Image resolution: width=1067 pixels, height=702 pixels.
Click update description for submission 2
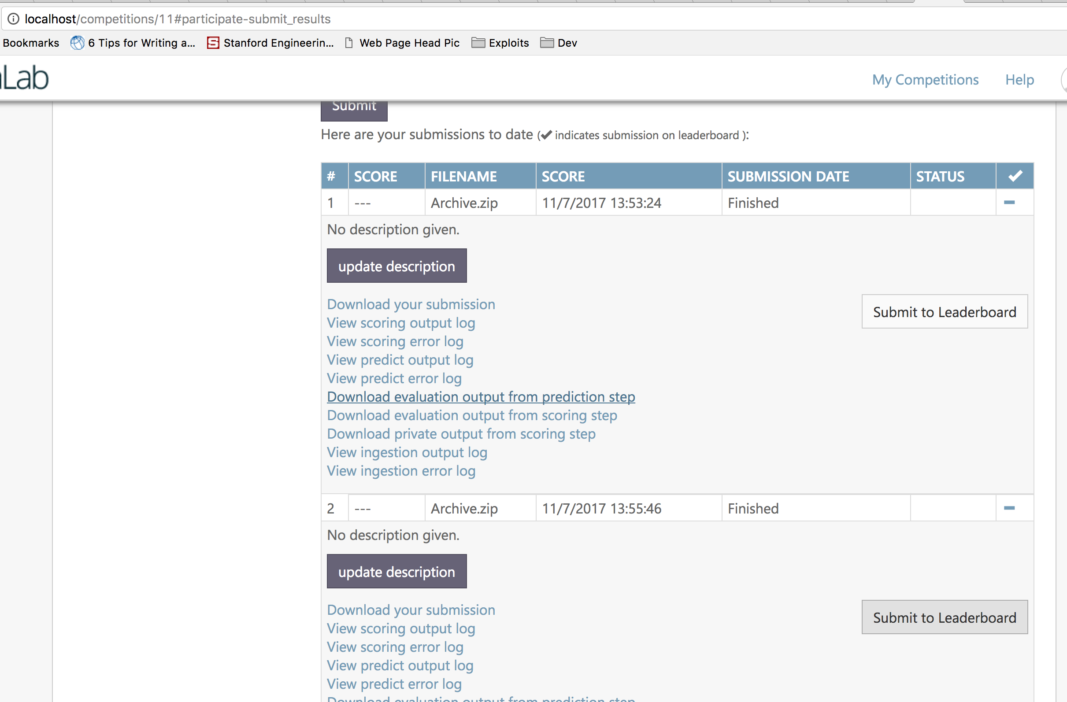396,571
